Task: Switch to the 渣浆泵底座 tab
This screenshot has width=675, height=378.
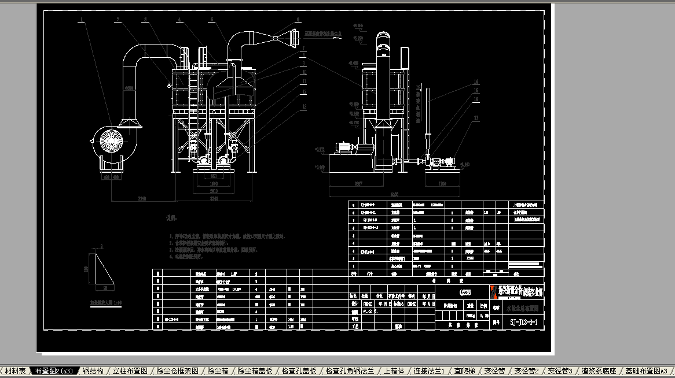Action: [x=599, y=370]
